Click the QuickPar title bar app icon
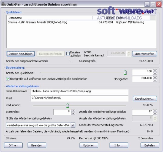Viewport: 163px width, 152px height. pyautogui.click(x=3, y=4)
